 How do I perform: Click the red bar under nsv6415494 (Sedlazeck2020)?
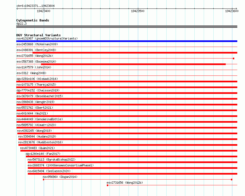pyautogui.click(x=132, y=174)
